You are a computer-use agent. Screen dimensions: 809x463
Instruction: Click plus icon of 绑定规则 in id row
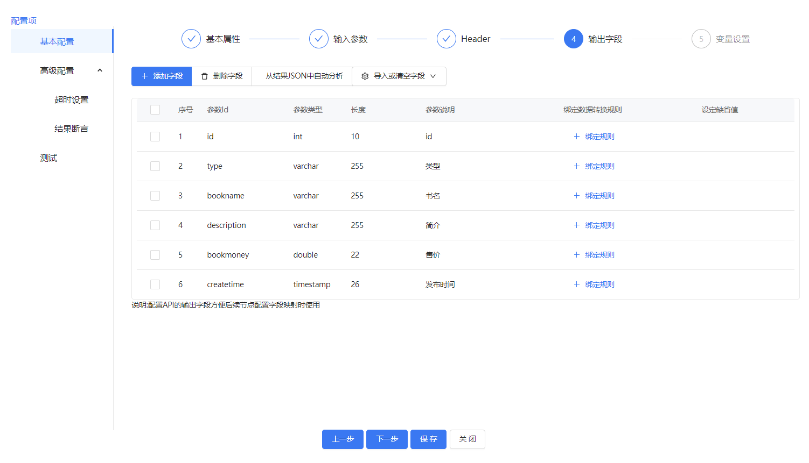(x=577, y=137)
